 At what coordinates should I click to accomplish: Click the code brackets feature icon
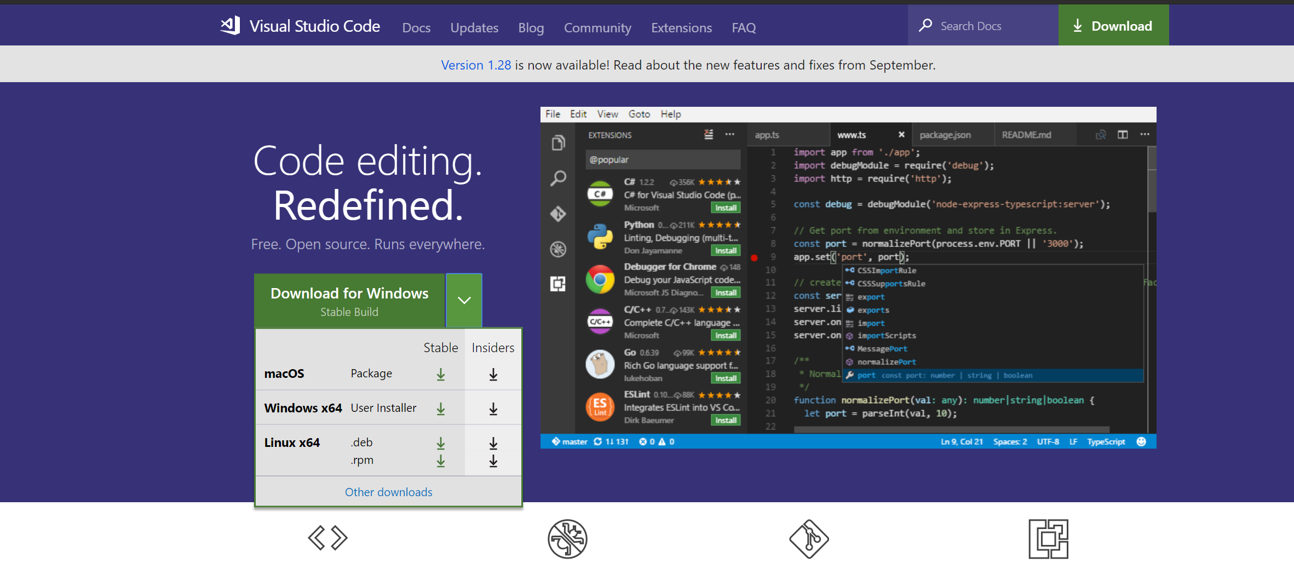point(327,538)
